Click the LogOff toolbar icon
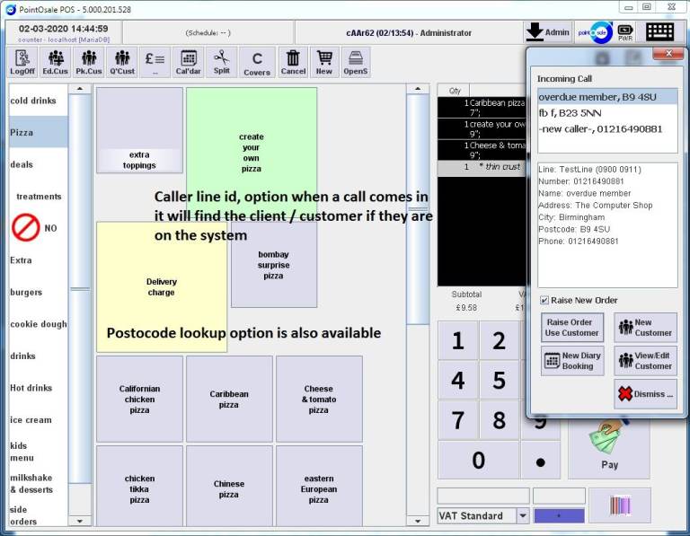This screenshot has width=690, height=536. pyautogui.click(x=22, y=62)
